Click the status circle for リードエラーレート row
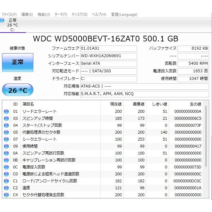Screen dimensions: 212x212 [x=6, y=112]
